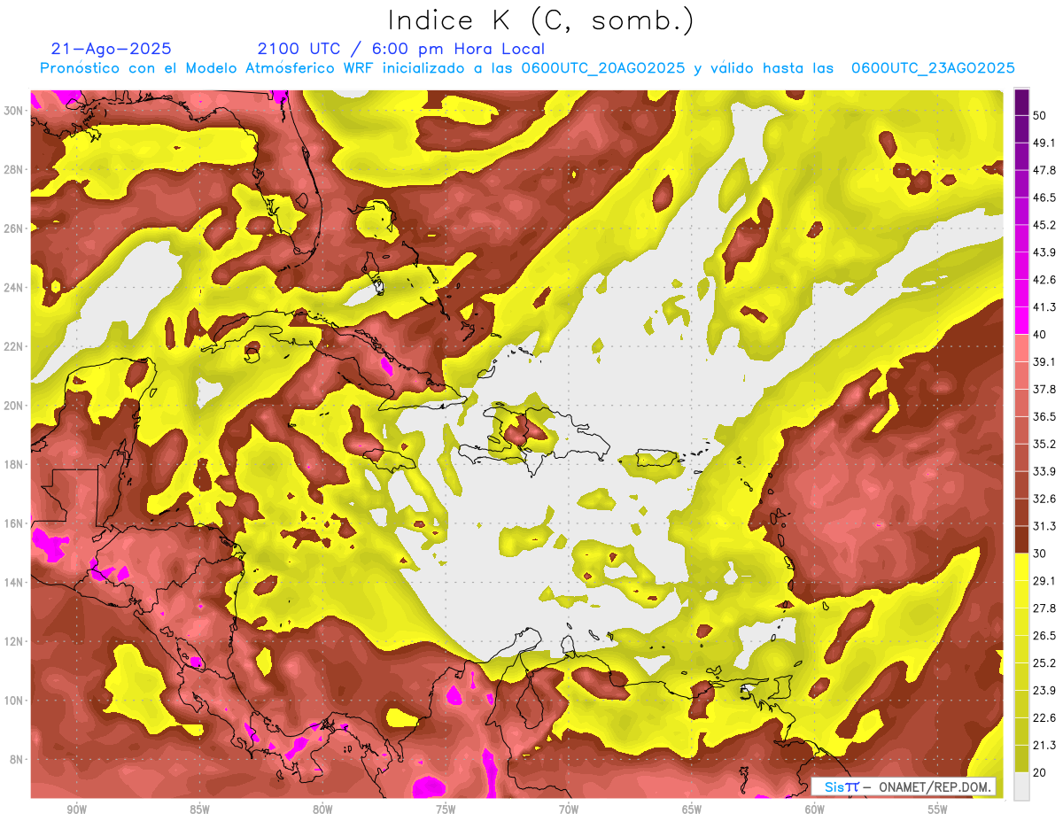Click the colorbar value 26.5
Image resolution: width=1063 pixels, height=821 pixels.
(x=1044, y=636)
